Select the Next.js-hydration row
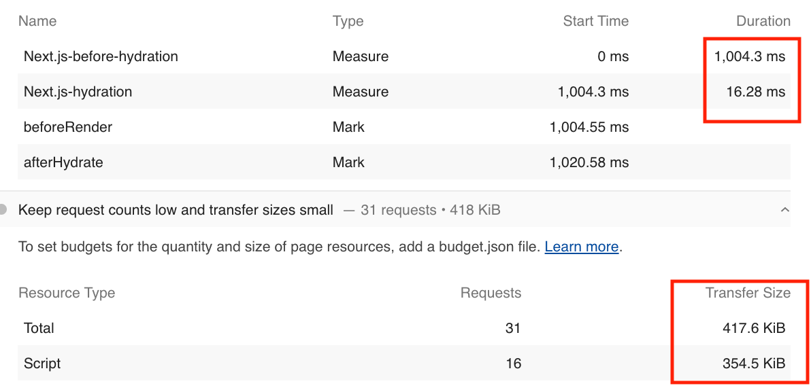The image size is (811, 390). click(404, 92)
